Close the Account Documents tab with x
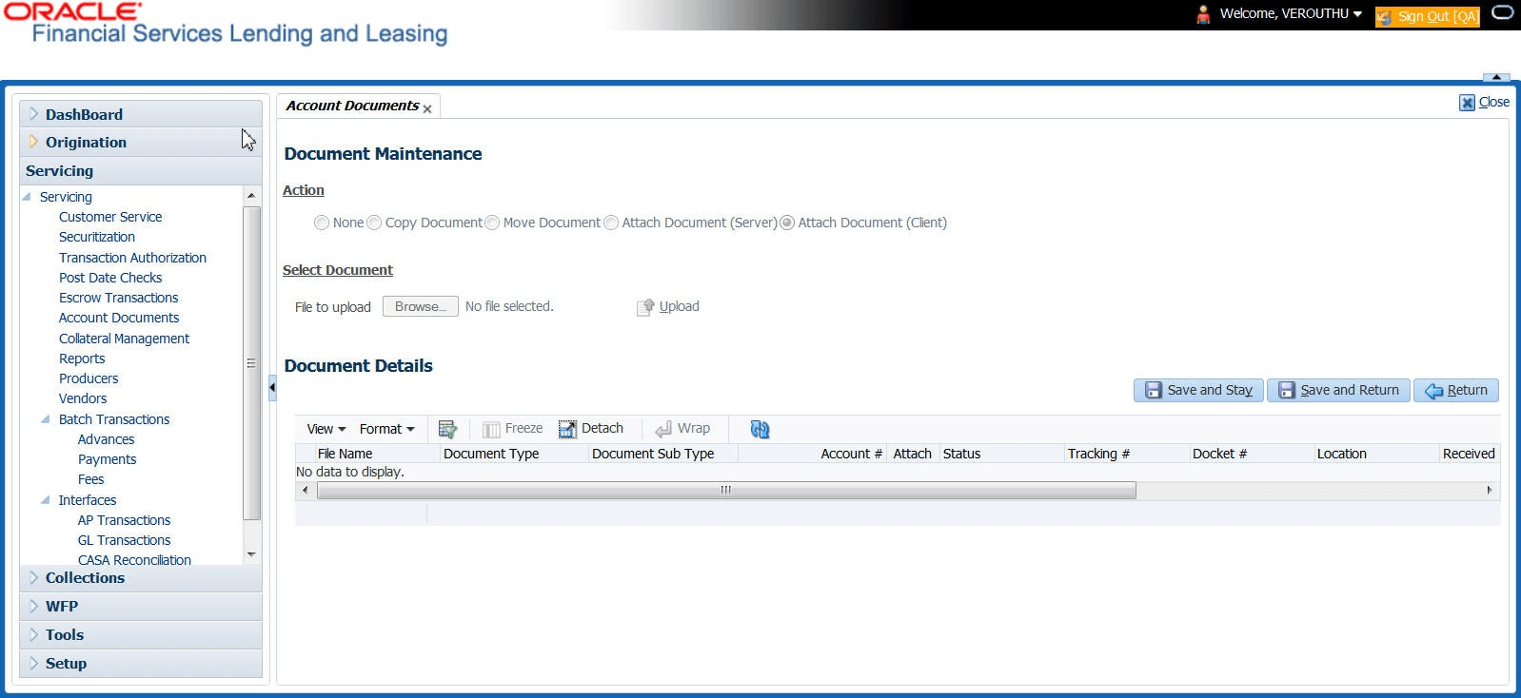The height and width of the screenshot is (698, 1521). [x=427, y=109]
